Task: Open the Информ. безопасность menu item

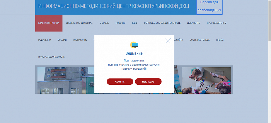Action: [52, 57]
